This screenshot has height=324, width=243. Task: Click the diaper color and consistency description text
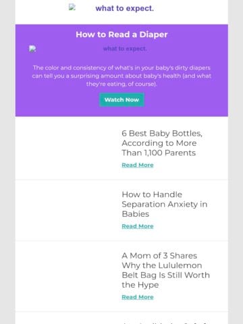click(x=122, y=76)
